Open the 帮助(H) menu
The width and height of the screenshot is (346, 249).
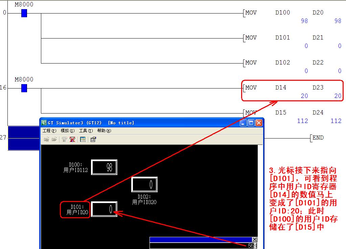pyautogui.click(x=104, y=131)
